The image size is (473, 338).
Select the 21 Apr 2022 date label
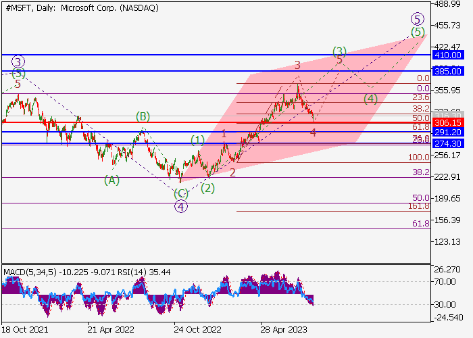111,330
